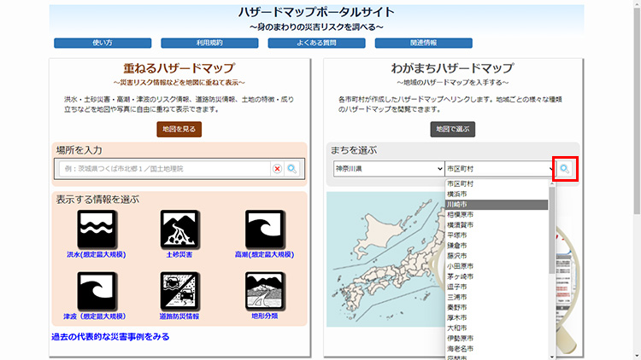
Task: Choose 秦野市 from the list
Action: tap(497, 307)
